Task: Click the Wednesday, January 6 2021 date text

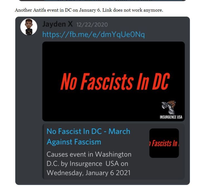Action: coord(88,173)
